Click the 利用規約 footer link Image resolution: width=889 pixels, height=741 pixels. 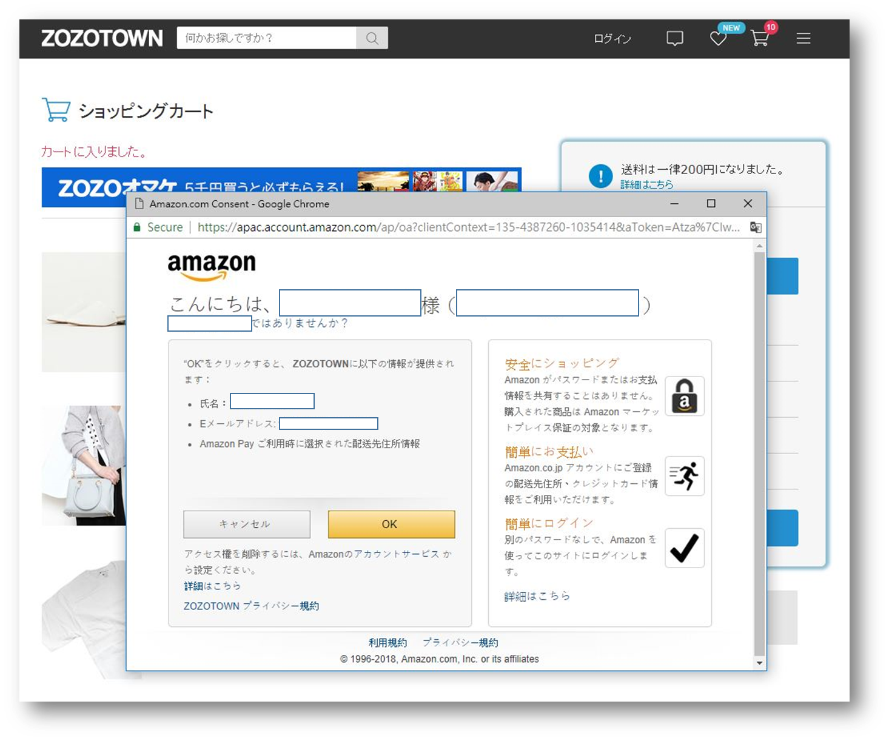pos(387,642)
